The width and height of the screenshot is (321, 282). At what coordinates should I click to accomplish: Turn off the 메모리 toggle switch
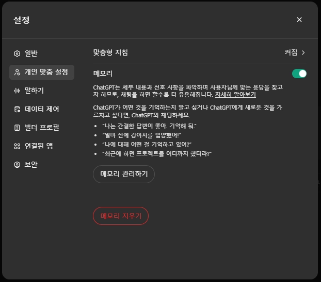pyautogui.click(x=299, y=74)
